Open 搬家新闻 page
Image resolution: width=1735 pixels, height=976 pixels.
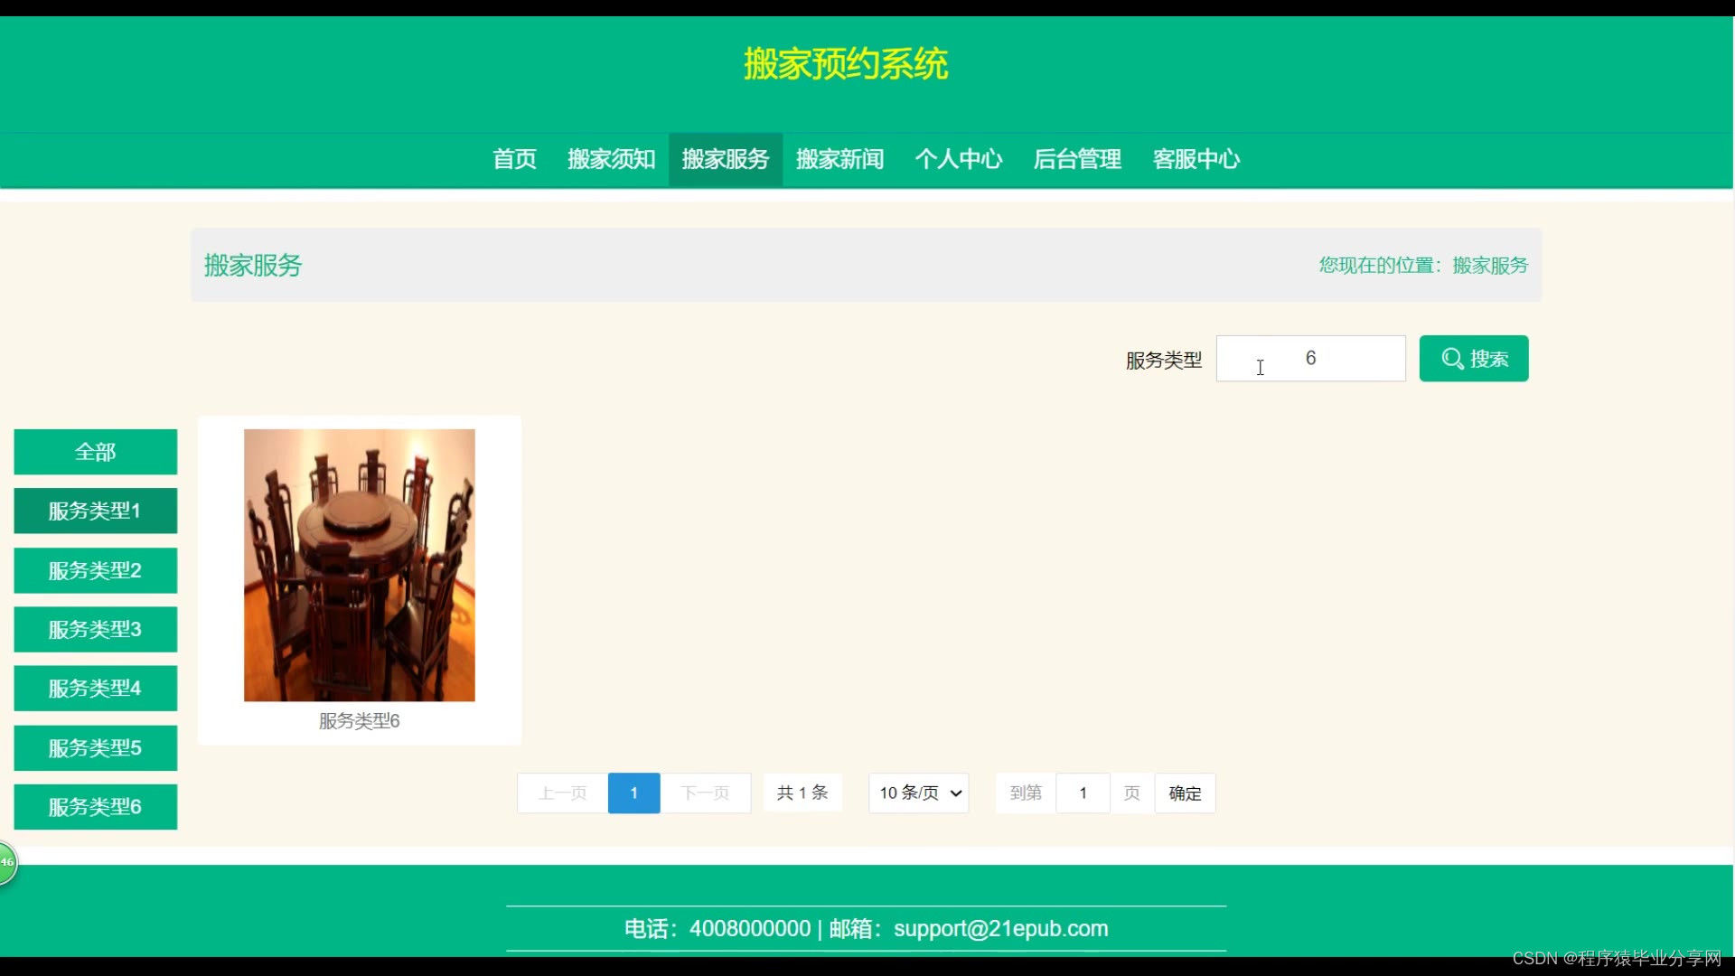tap(839, 159)
